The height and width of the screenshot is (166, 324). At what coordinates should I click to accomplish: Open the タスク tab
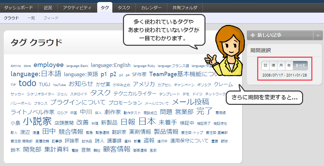[x=124, y=7]
